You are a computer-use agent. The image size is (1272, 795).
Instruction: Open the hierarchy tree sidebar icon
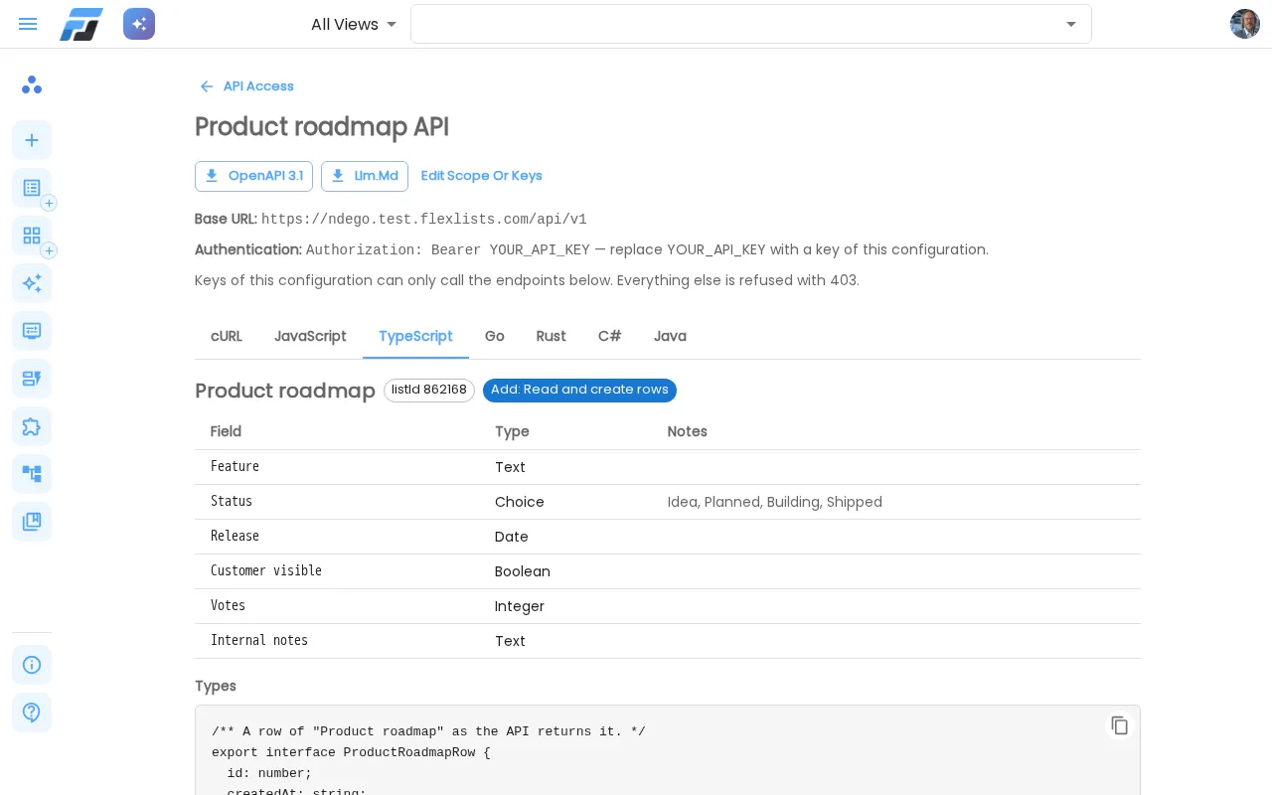[x=32, y=474]
